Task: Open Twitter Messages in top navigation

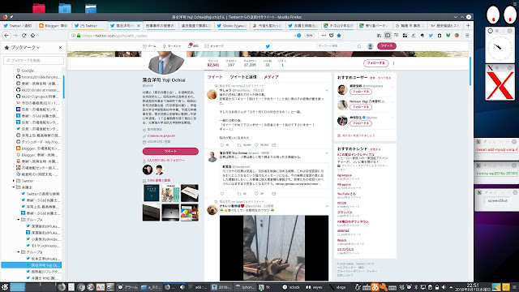Action: 214,46
